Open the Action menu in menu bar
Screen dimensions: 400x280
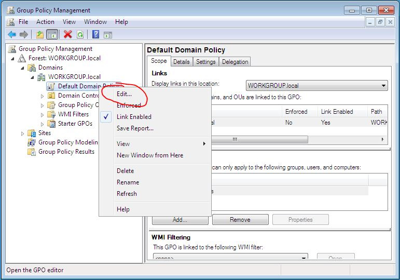click(45, 22)
